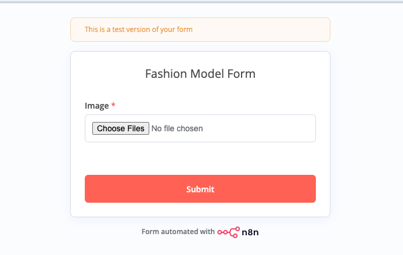Click the "Fashion Model Form" heading
The width and height of the screenshot is (403, 255).
200,74
